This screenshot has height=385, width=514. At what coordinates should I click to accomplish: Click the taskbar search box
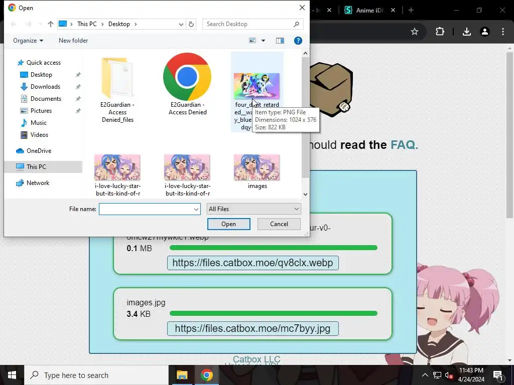[96, 375]
